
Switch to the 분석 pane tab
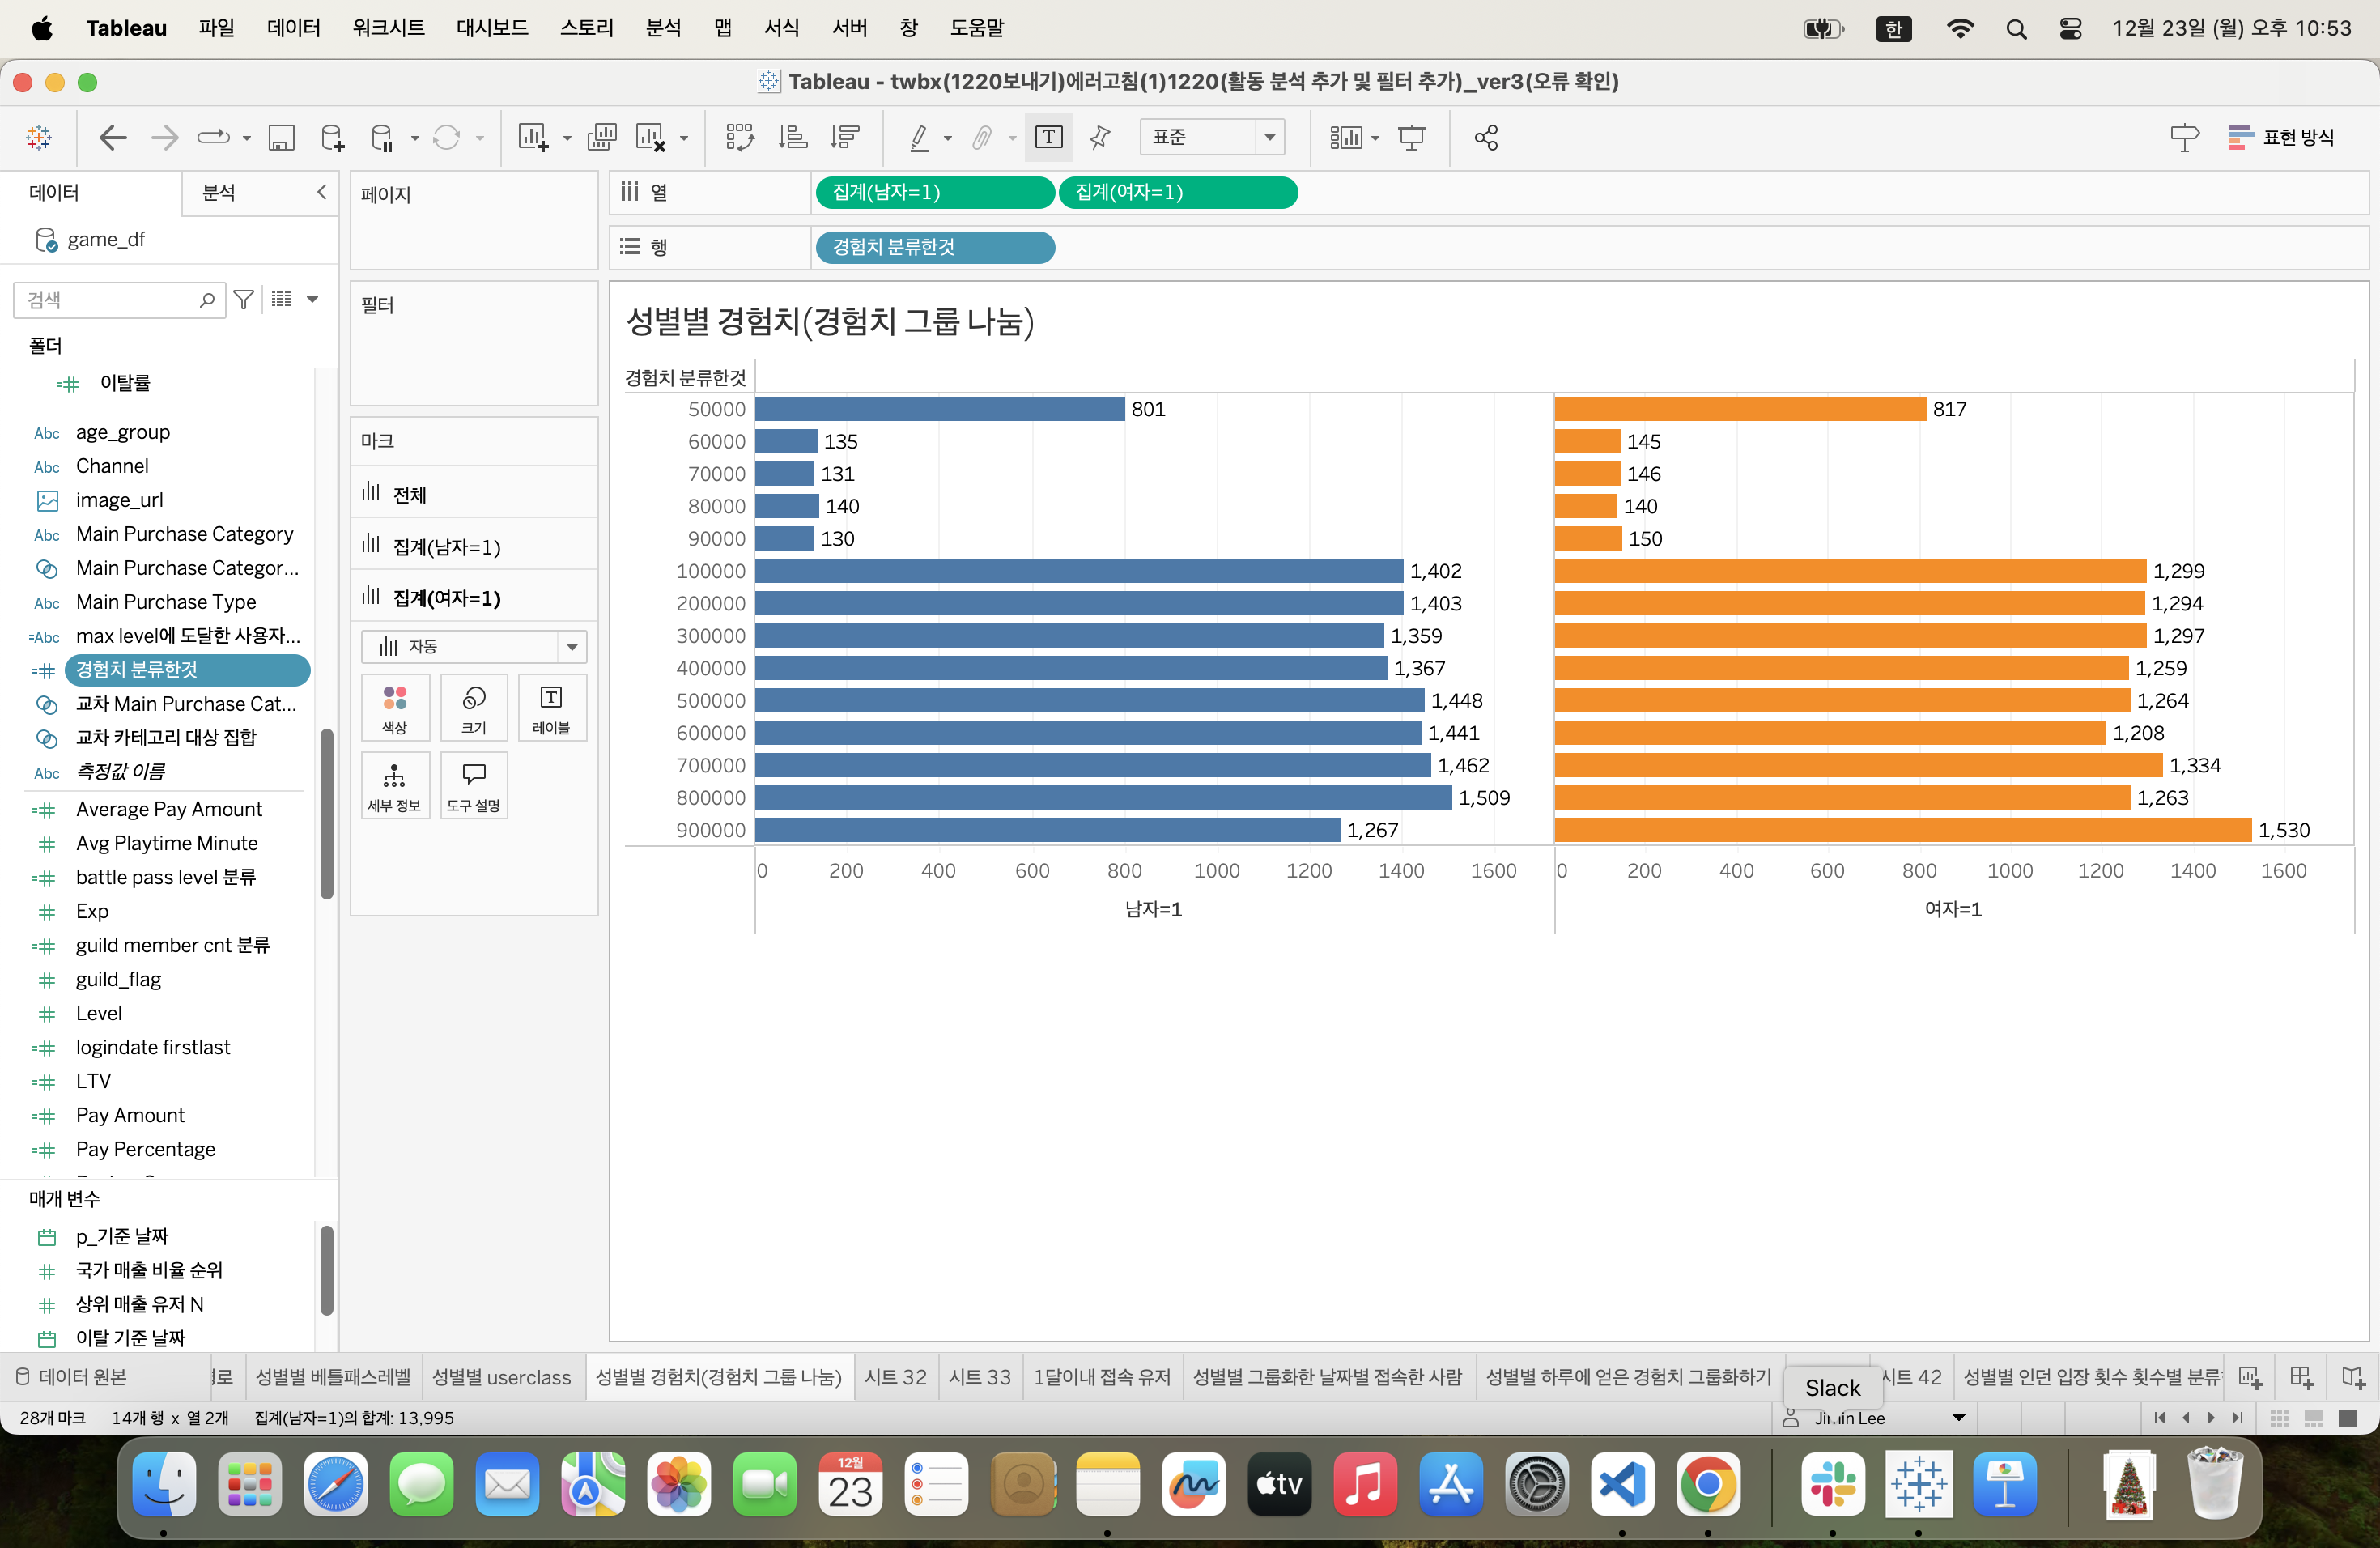tap(219, 192)
